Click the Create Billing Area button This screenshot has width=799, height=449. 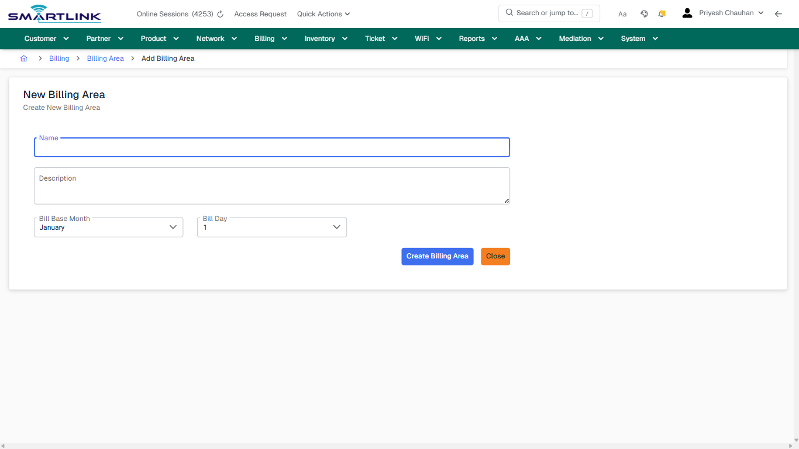click(x=437, y=256)
